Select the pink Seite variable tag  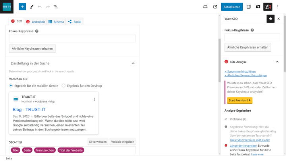(x=27, y=150)
